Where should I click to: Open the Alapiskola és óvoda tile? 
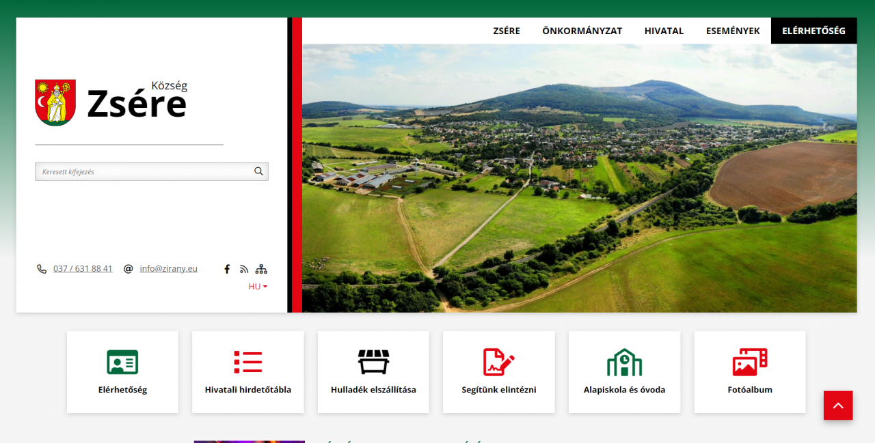[624, 372]
